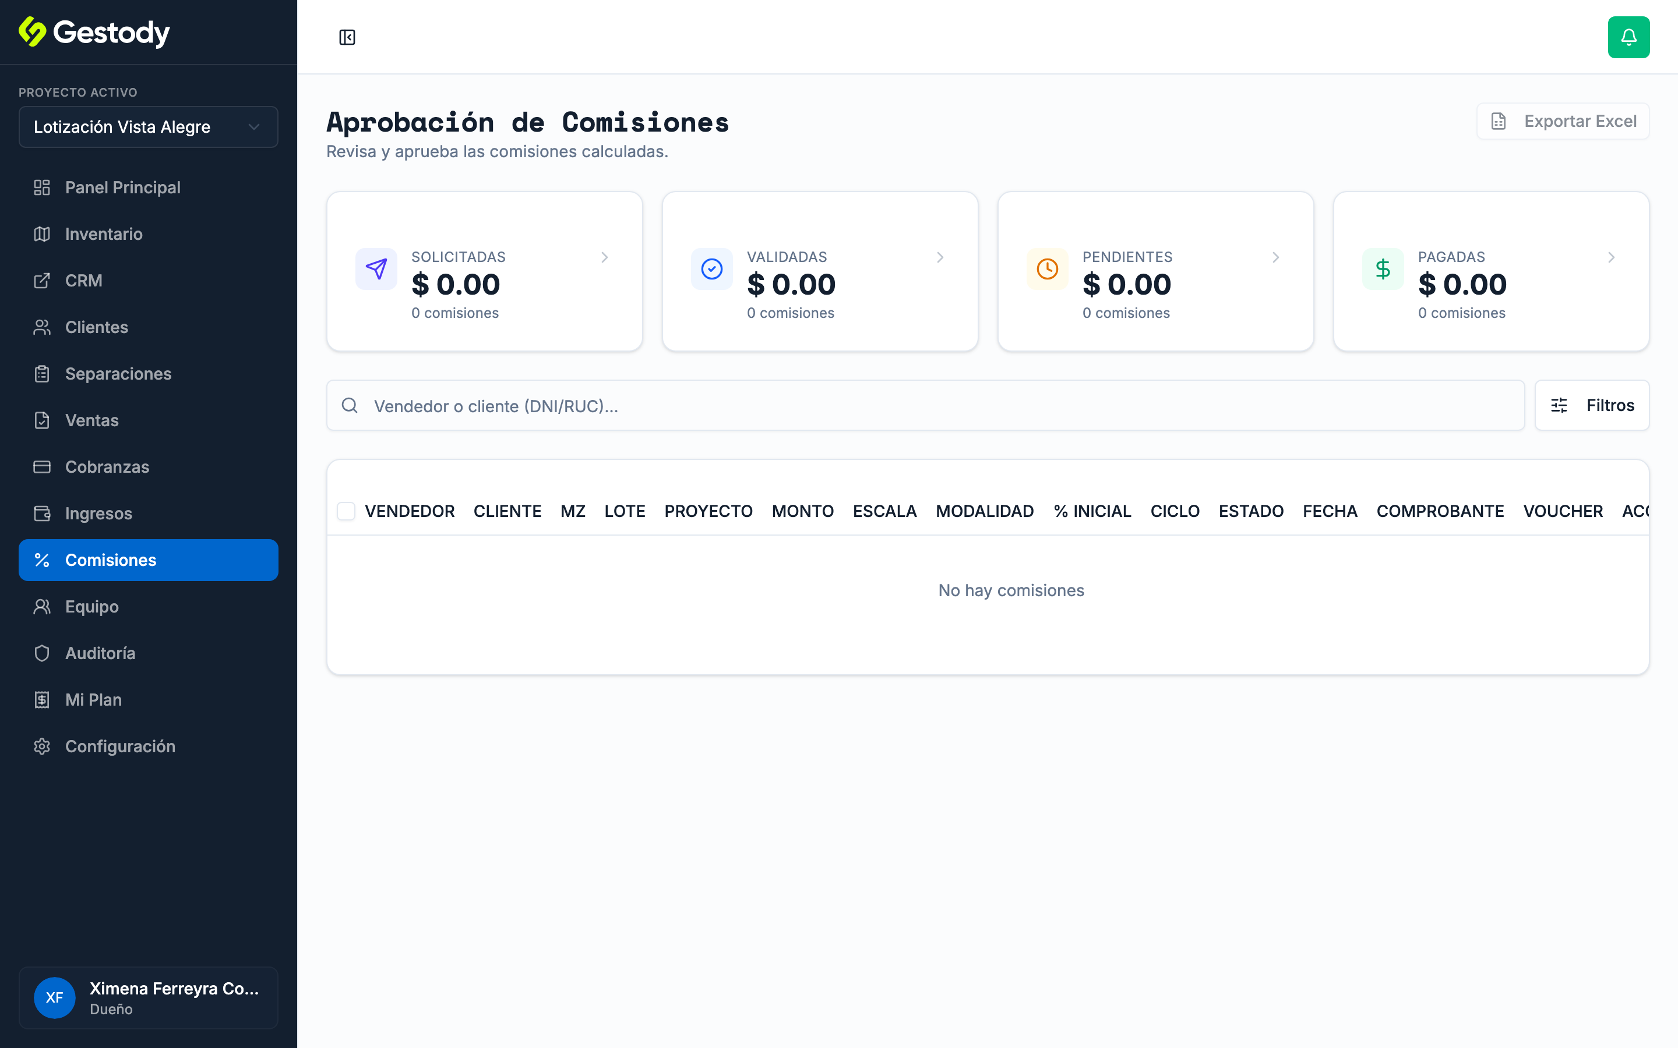Navigate to Auditoría
The width and height of the screenshot is (1678, 1048).
click(149, 653)
